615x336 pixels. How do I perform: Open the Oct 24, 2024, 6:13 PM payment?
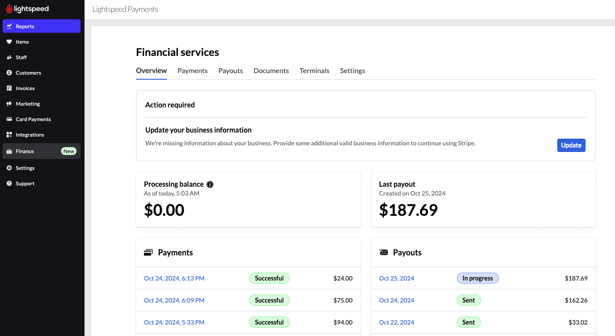pyautogui.click(x=174, y=278)
